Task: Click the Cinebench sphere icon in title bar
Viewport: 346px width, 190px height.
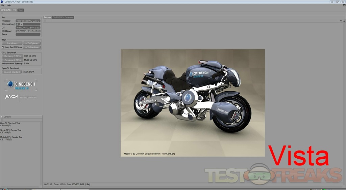Action: pos(2,2)
